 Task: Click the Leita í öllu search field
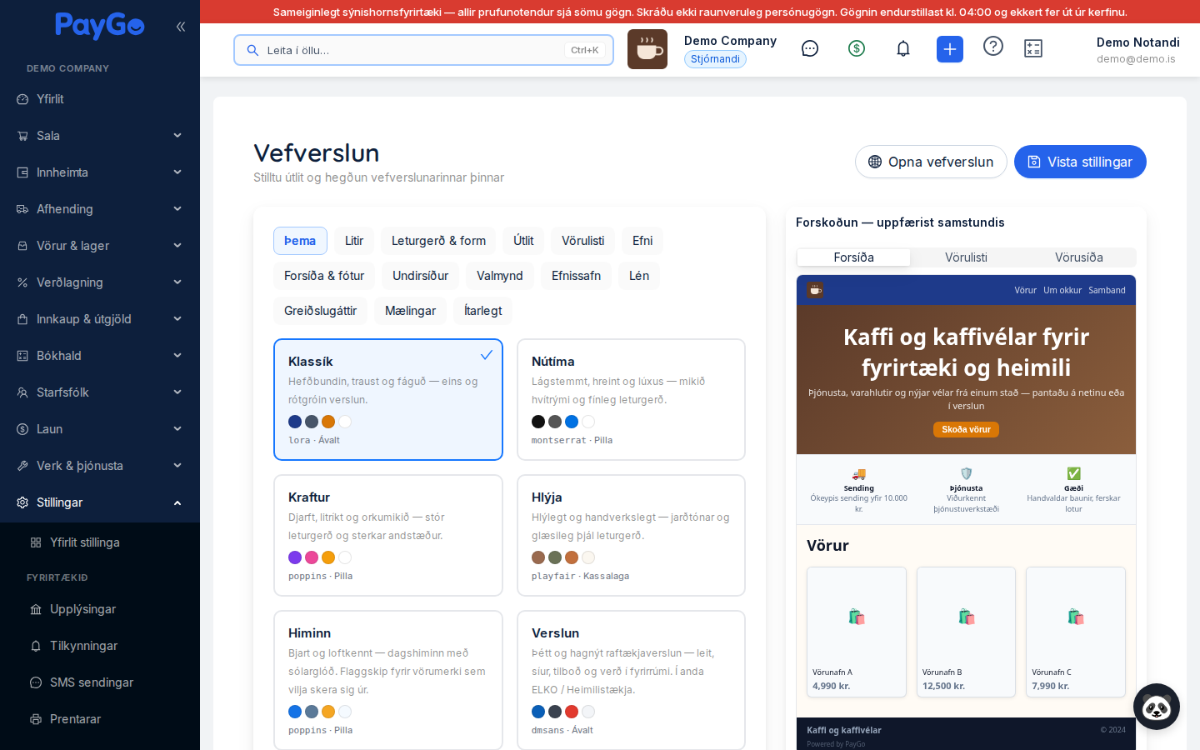423,50
